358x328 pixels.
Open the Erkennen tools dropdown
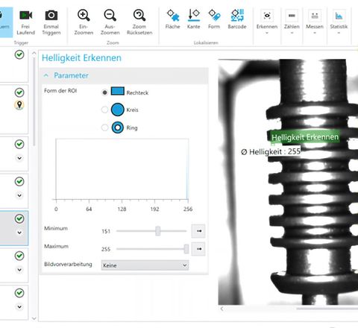[x=267, y=22]
